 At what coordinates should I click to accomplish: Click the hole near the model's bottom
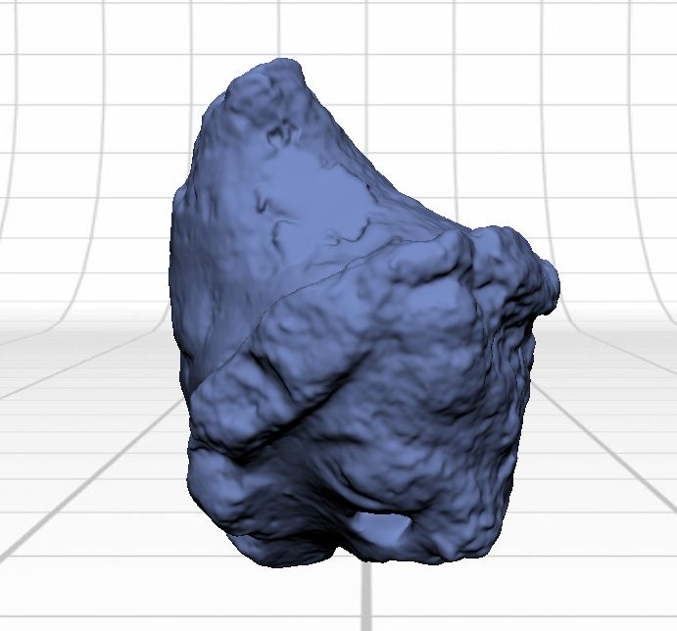(x=378, y=529)
